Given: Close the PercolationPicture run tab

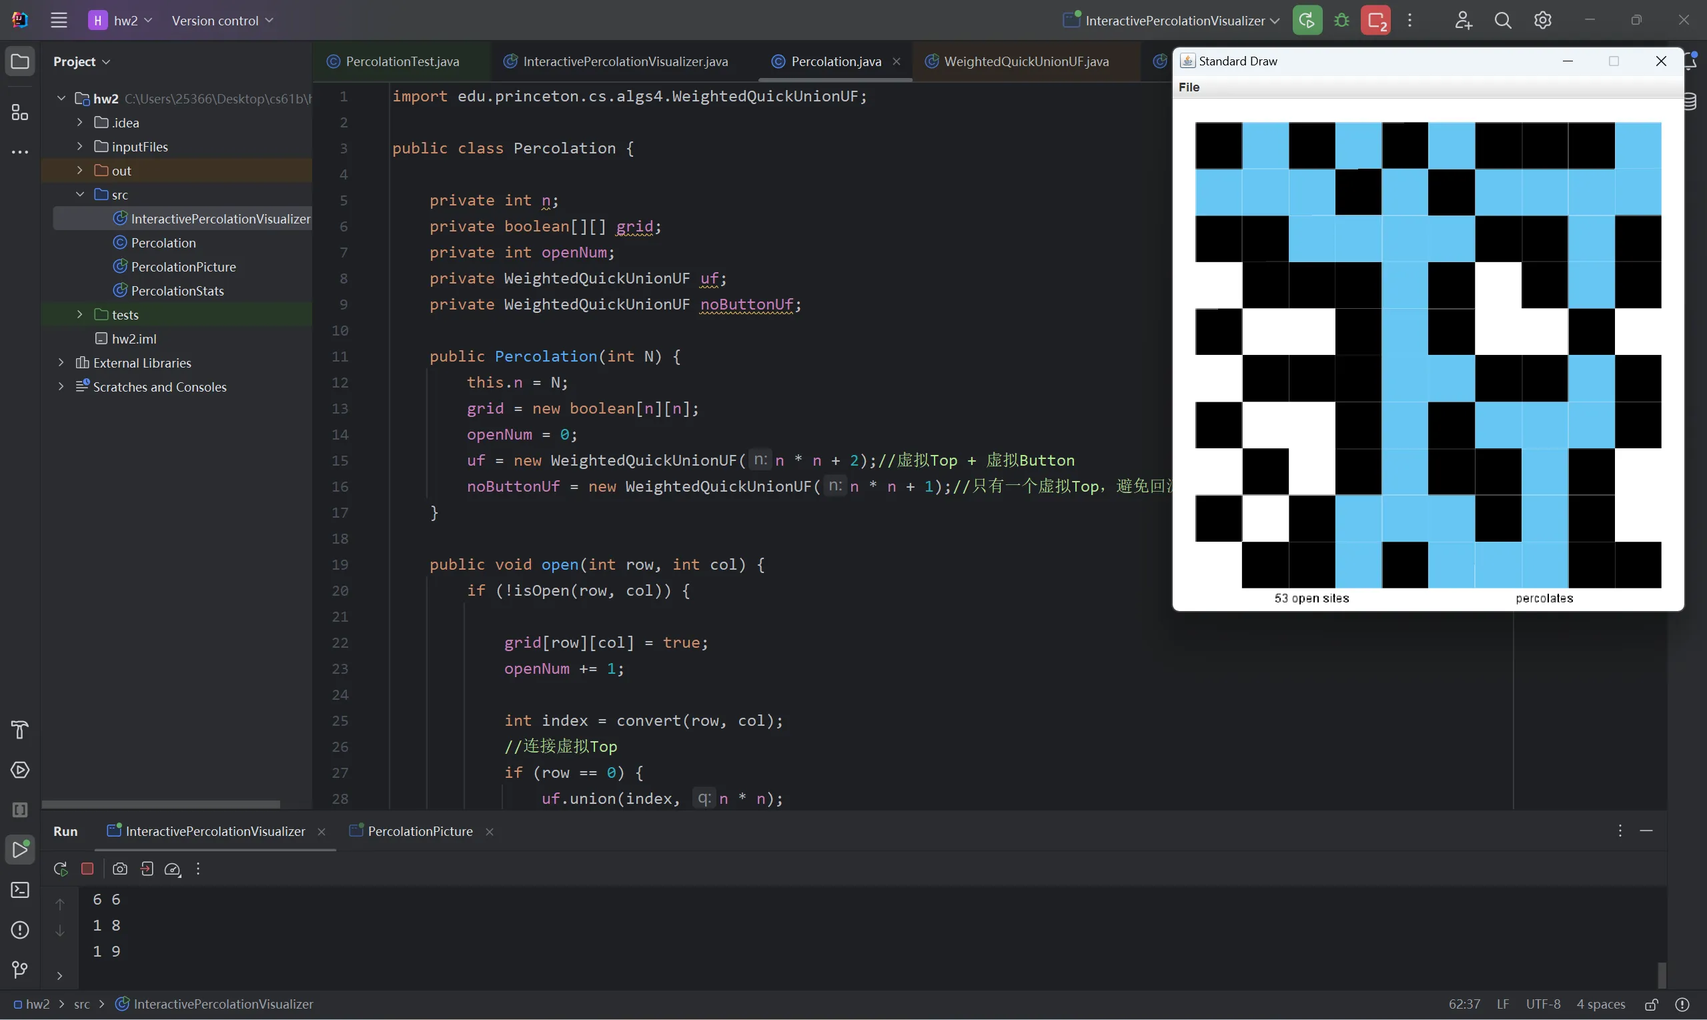Looking at the screenshot, I should pyautogui.click(x=490, y=832).
